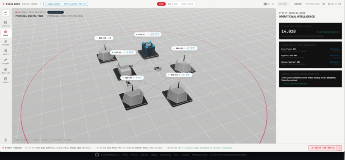Open the Terms footer link

pos(125,155)
